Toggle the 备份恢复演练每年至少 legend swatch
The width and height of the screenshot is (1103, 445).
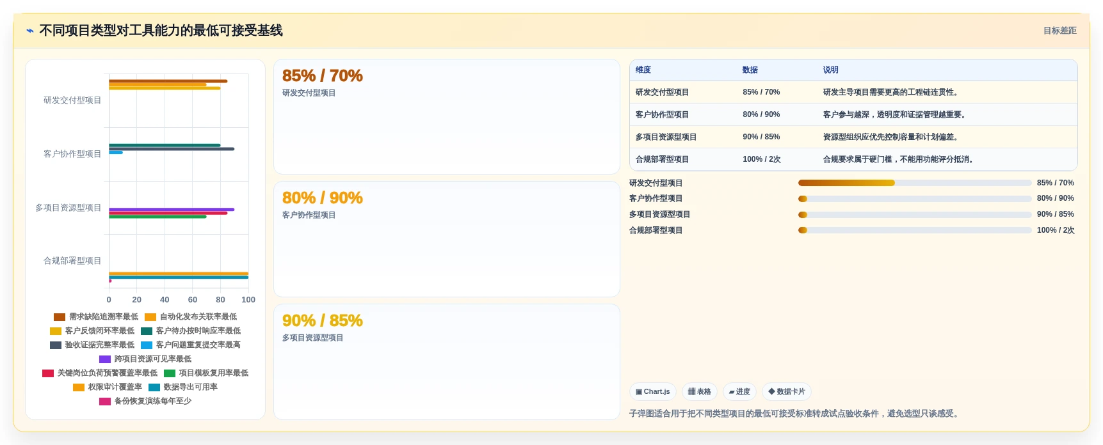pos(105,402)
